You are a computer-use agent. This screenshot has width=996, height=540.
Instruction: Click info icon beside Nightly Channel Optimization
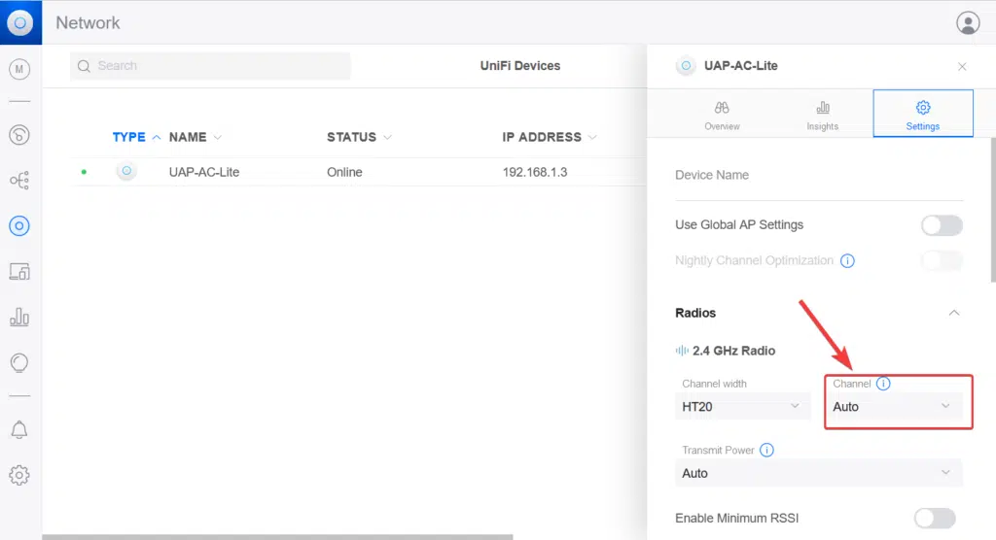(x=847, y=261)
